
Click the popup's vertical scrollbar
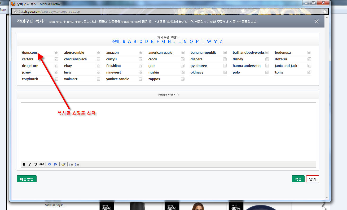pos(327,107)
